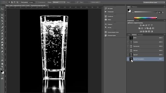Switch to the Стили tab

tap(137, 21)
